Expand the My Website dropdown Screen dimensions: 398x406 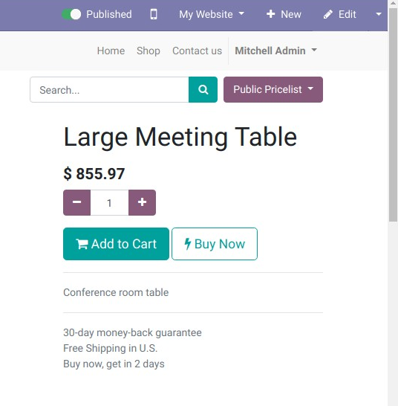click(212, 14)
